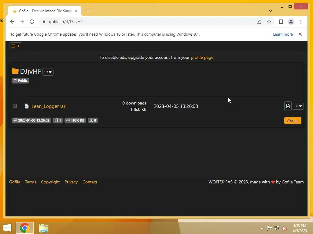Open a new tab with plus button
This screenshot has height=234, width=313.
coord(88,11)
